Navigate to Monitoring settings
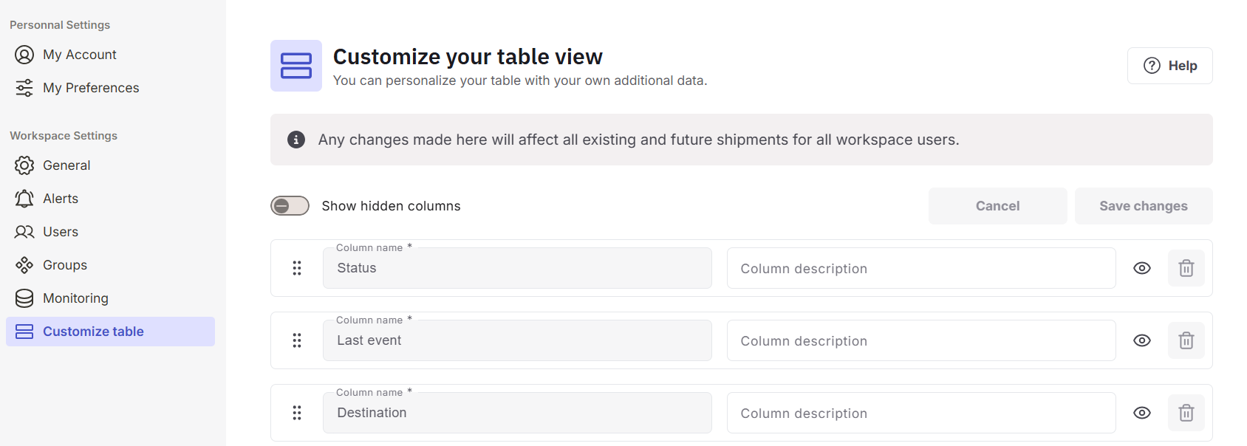 75,298
